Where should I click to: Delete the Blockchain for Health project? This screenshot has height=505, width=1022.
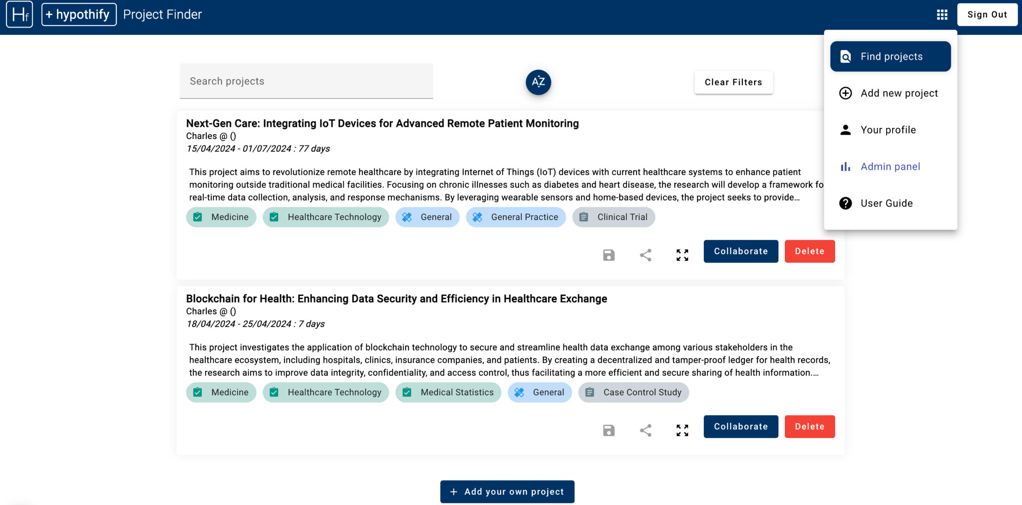pos(809,426)
